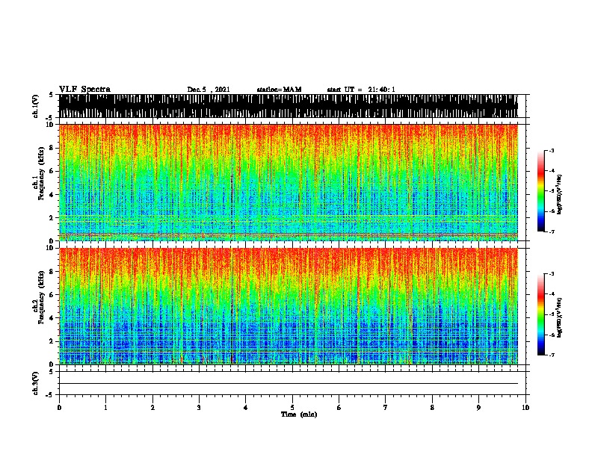Viewport: 592px width, 457px height.
Task: Click time axis tick label "9"
Action: click(478, 408)
